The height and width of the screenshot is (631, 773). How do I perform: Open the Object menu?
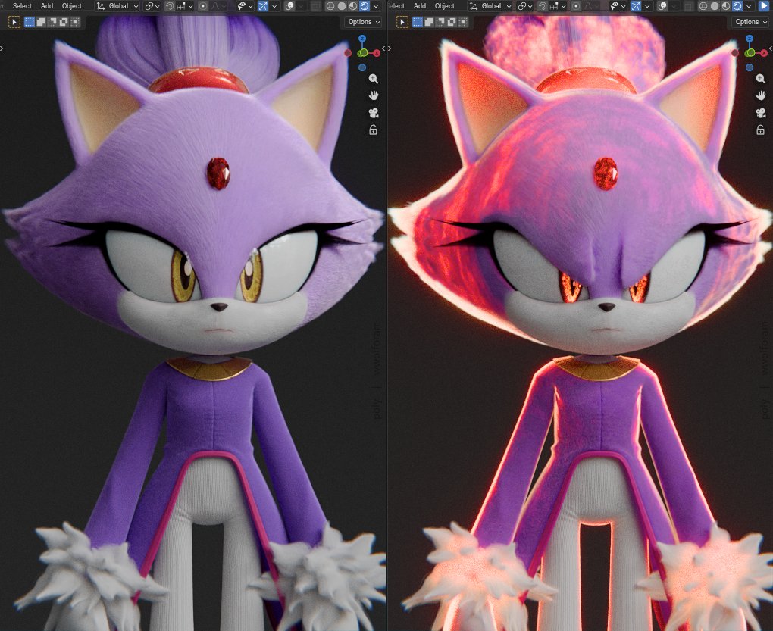point(71,6)
